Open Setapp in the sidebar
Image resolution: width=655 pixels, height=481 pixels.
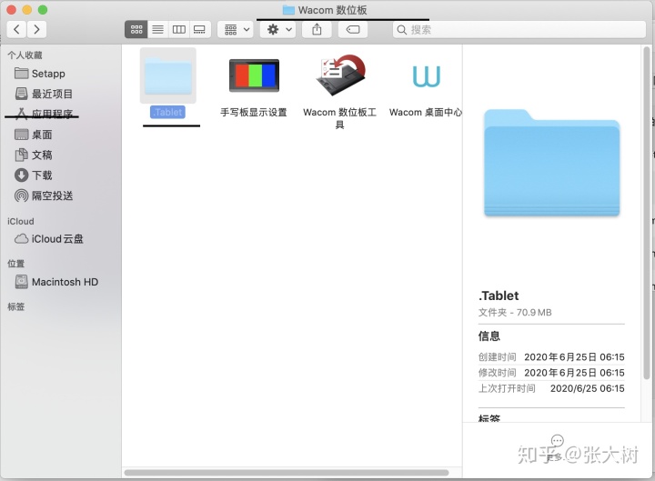40,74
